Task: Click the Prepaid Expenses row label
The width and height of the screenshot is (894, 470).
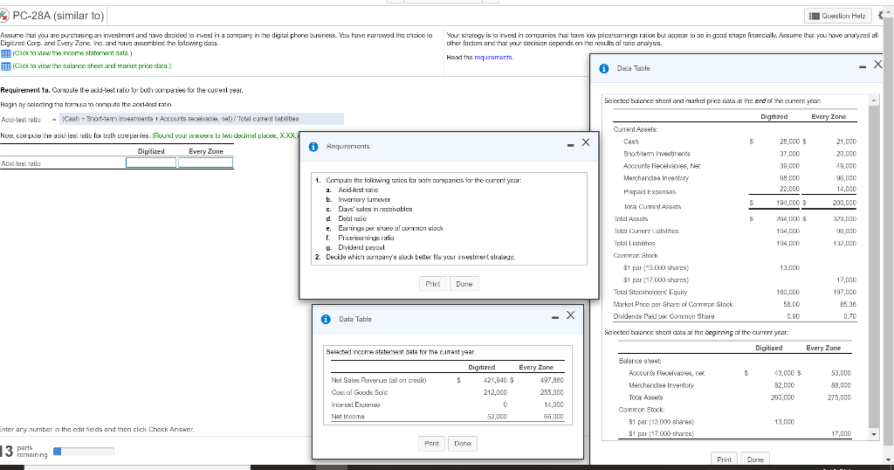Action: click(650, 192)
